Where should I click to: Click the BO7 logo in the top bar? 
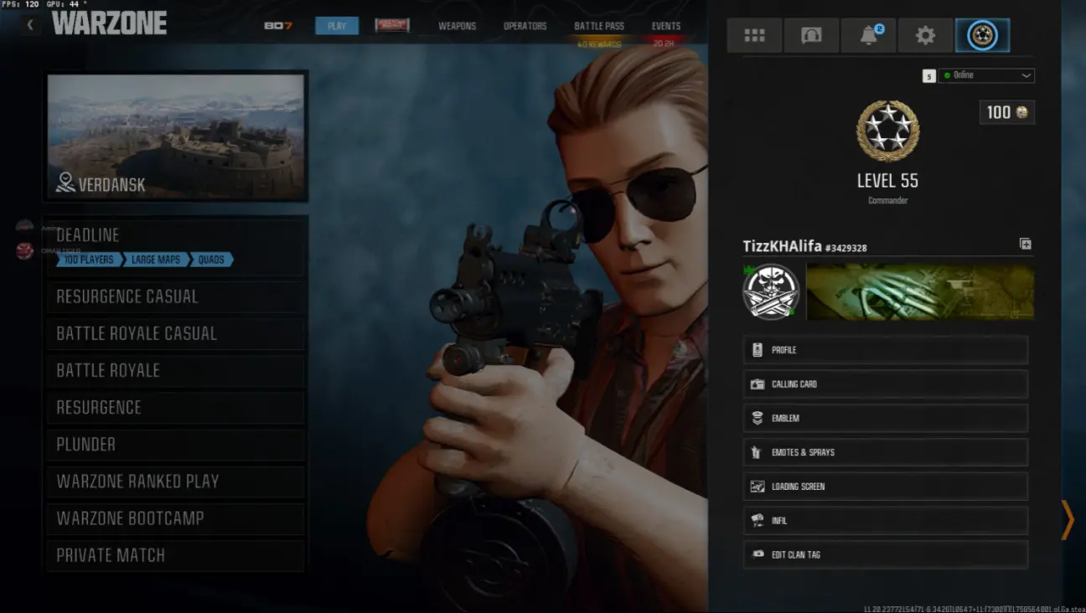(x=278, y=26)
